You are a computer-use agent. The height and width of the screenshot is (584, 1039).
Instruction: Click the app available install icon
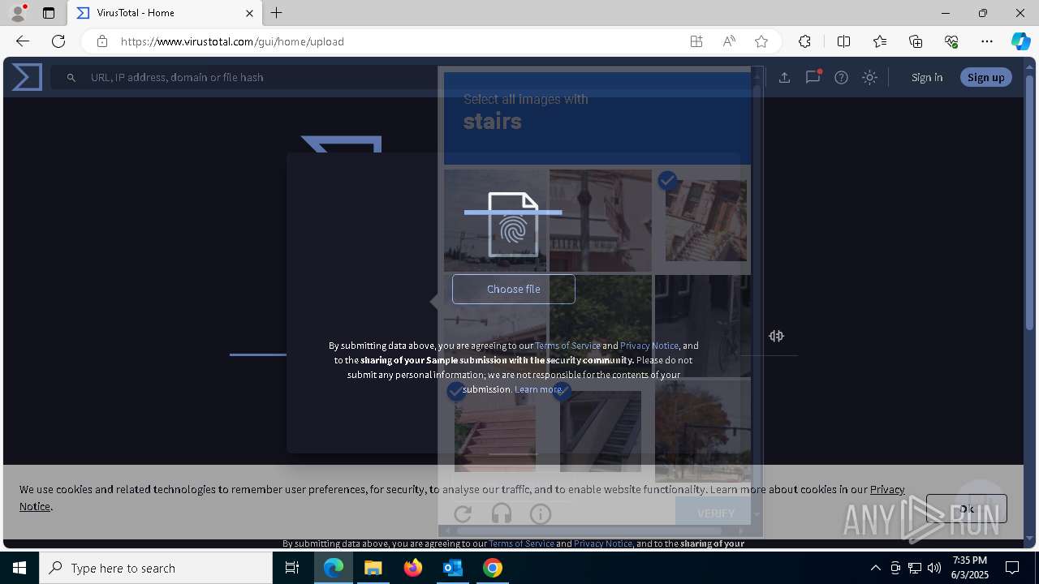pyautogui.click(x=696, y=41)
